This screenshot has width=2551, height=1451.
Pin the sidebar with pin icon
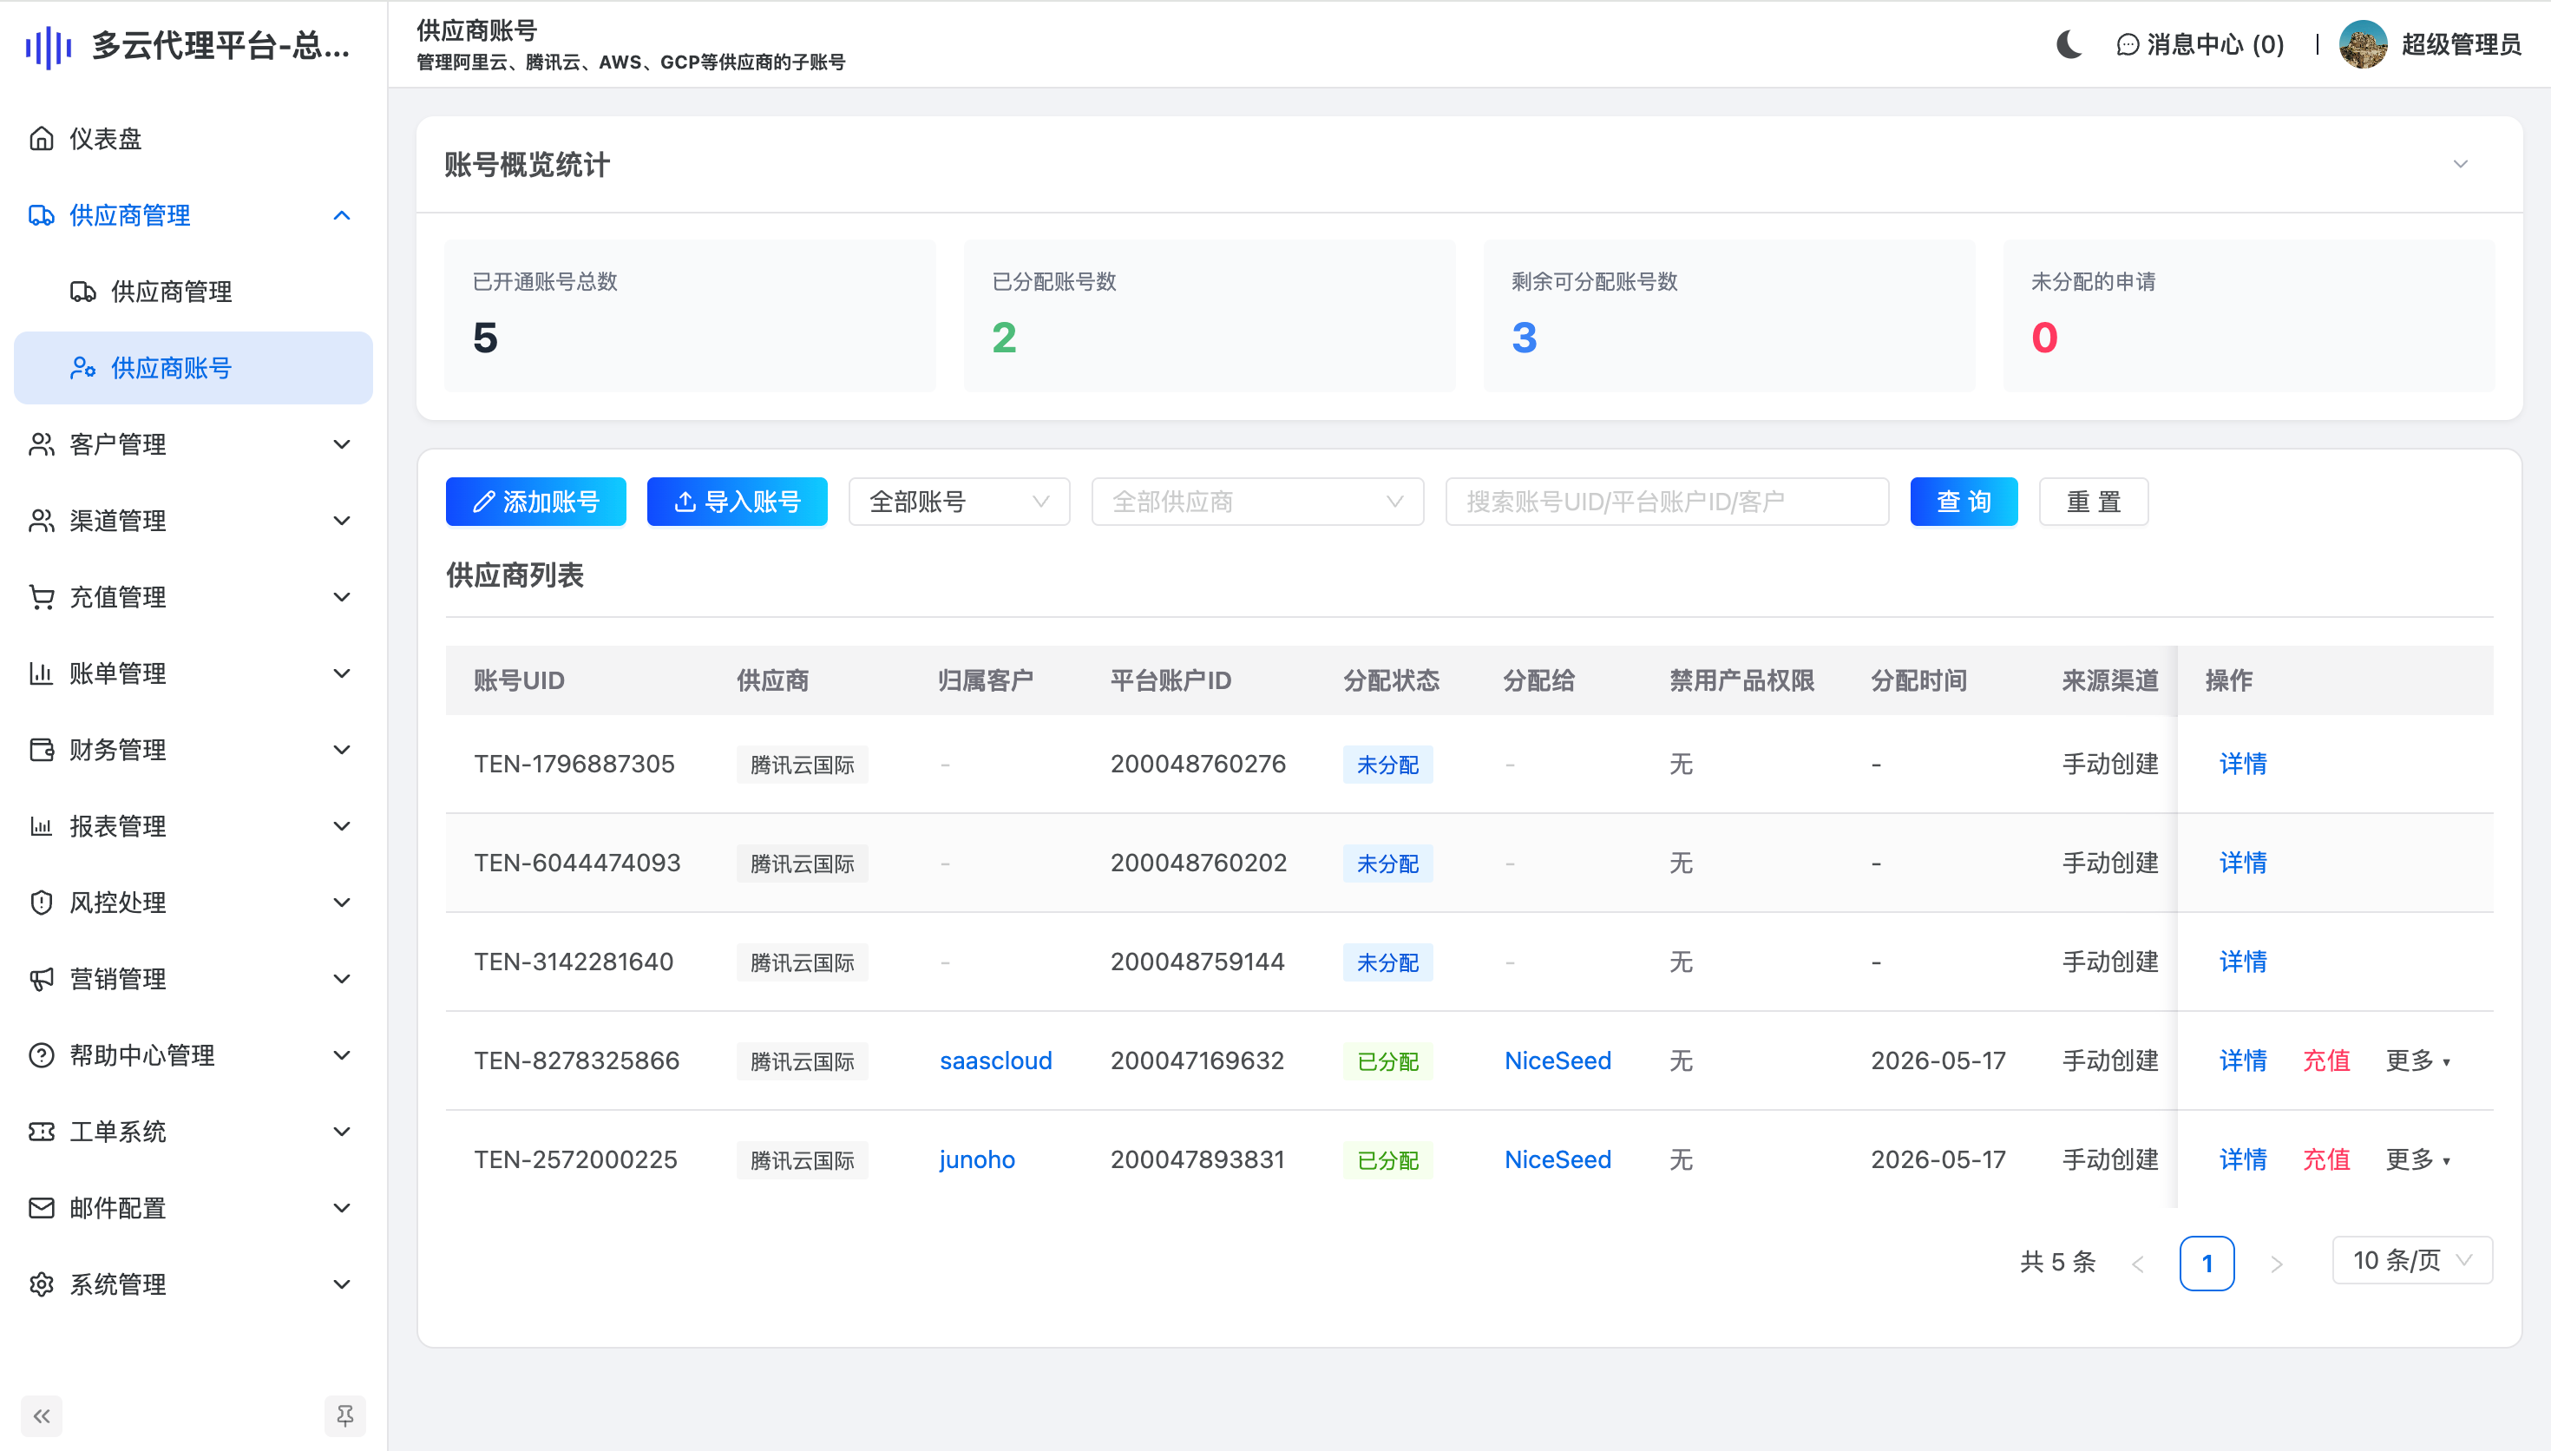click(x=344, y=1416)
